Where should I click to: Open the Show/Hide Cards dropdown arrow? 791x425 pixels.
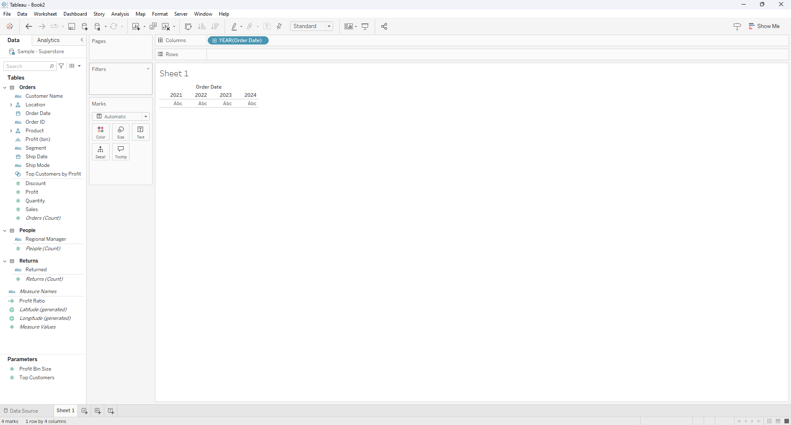point(356,26)
